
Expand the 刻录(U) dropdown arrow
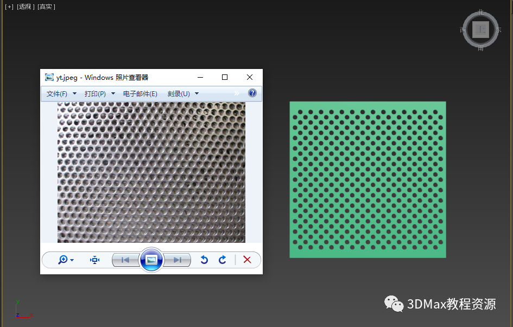(x=197, y=93)
